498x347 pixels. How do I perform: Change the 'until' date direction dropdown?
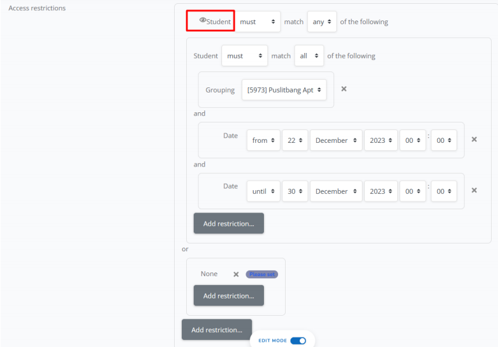tap(263, 191)
